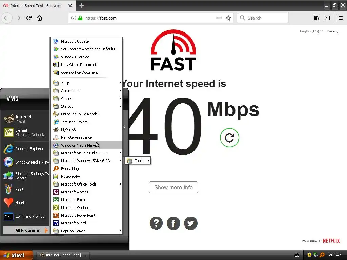Expand the Accessories submenu
The image size is (347, 260).
click(87, 91)
